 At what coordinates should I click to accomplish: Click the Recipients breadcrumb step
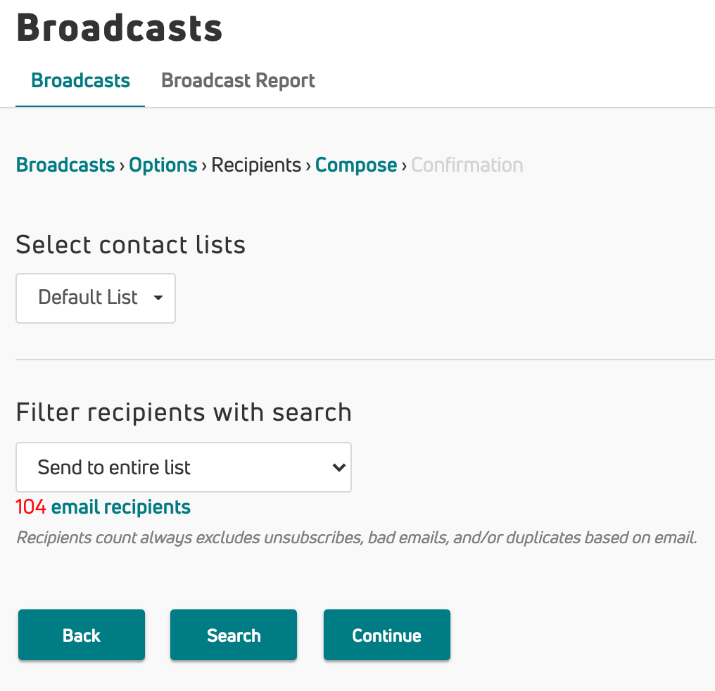[256, 165]
